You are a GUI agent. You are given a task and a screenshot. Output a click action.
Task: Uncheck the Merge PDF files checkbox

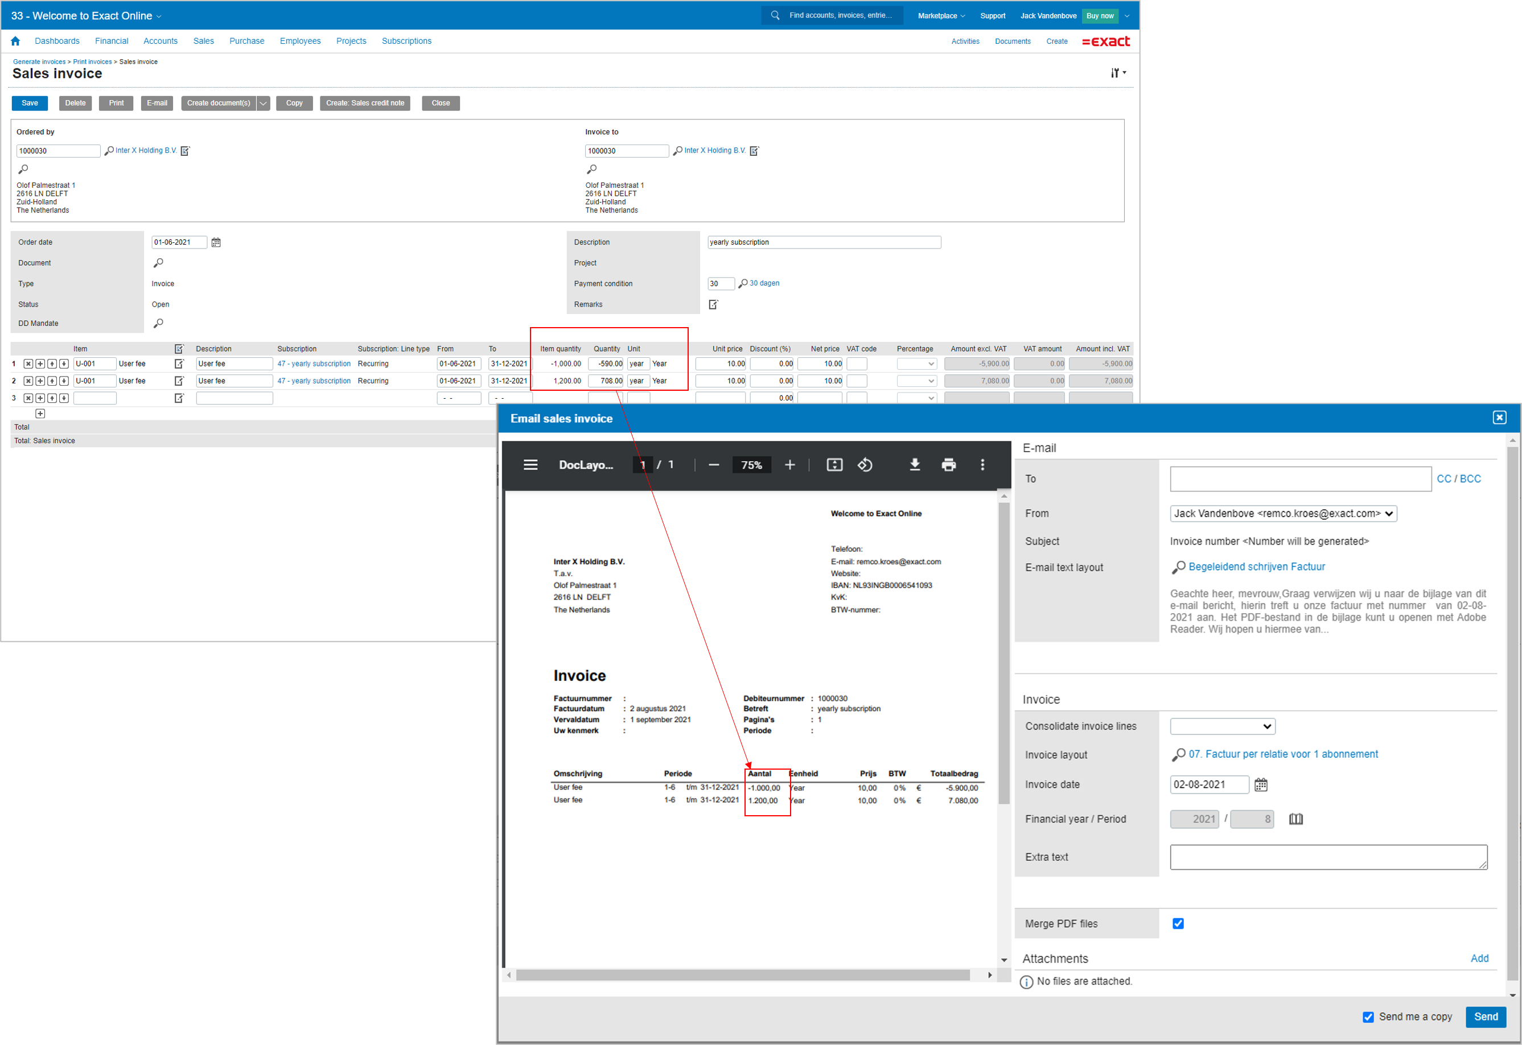[1178, 924]
